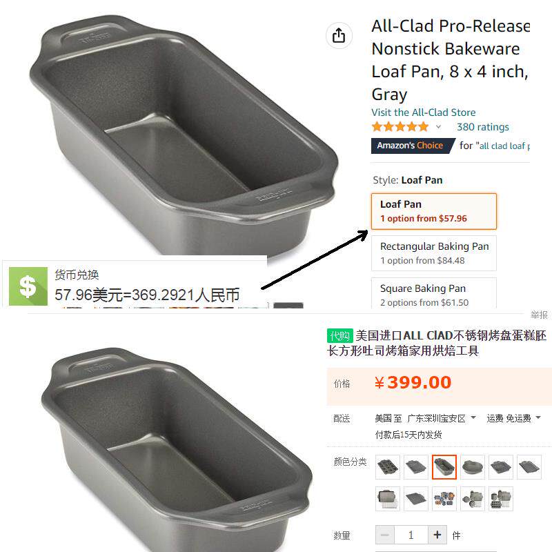This screenshot has height=552, width=552.
Task: Select the muffin pan color thumbnail
Action: click(x=388, y=467)
